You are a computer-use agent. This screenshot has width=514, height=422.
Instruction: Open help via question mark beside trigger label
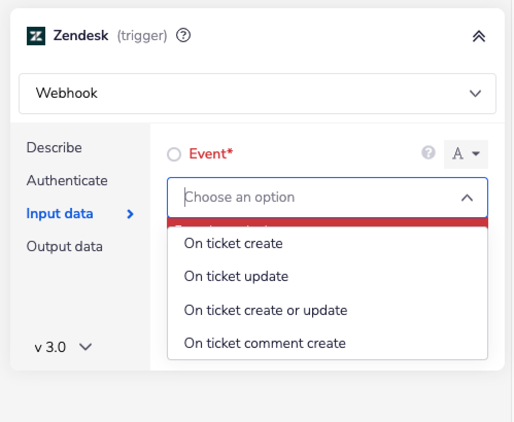click(183, 36)
